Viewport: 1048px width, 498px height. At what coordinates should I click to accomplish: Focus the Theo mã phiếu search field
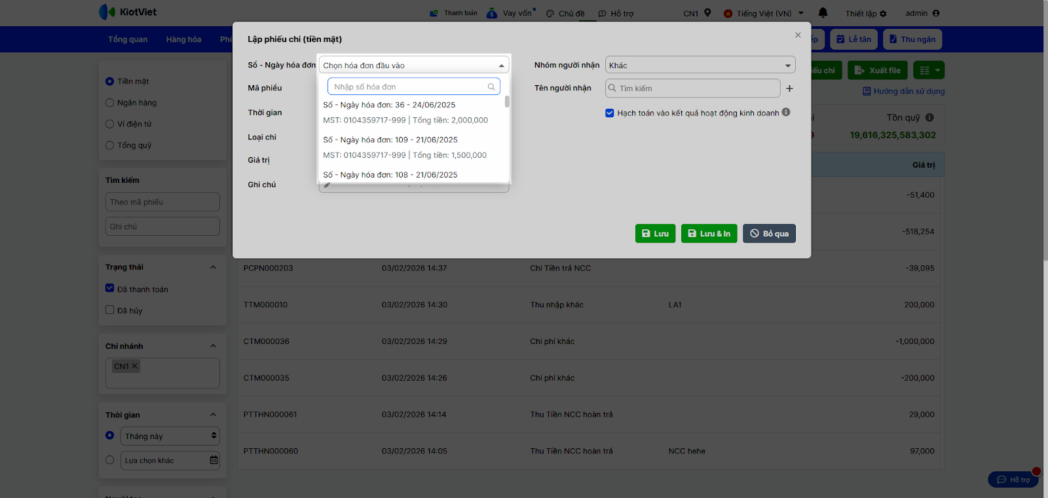[x=162, y=202]
